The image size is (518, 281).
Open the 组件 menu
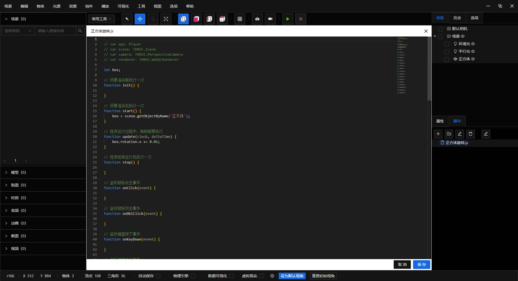89,6
